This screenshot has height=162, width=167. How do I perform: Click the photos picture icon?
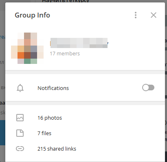click(20, 118)
